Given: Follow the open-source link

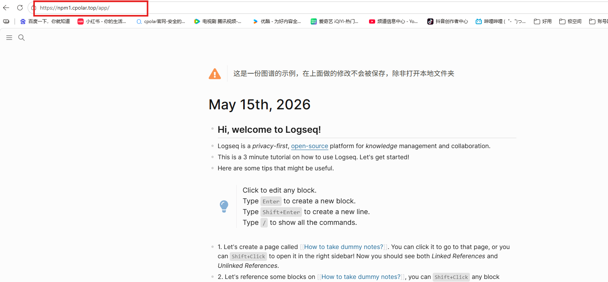Looking at the screenshot, I should (310, 146).
